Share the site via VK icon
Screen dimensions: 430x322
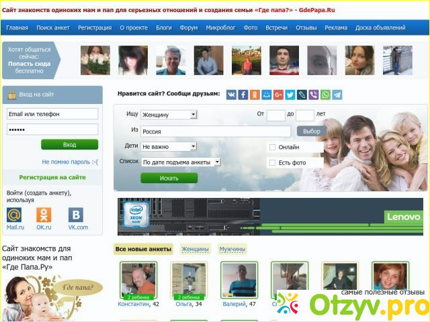231,95
